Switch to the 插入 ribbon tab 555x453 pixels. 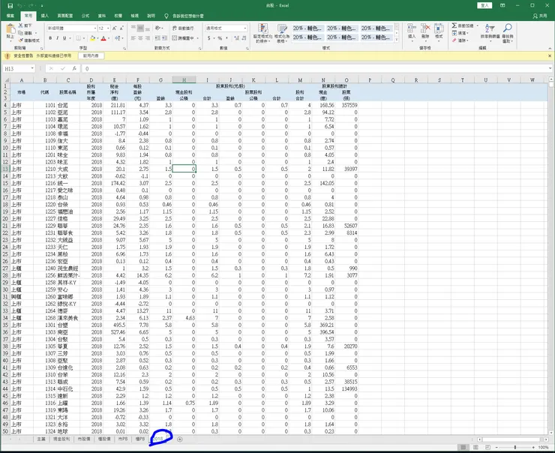coord(46,15)
